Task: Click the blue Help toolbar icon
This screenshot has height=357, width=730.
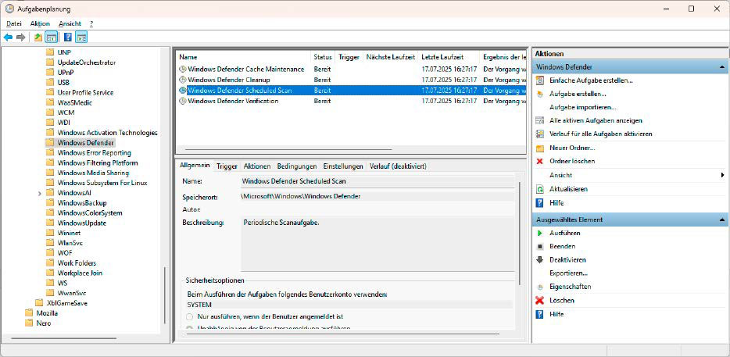Action: click(68, 37)
